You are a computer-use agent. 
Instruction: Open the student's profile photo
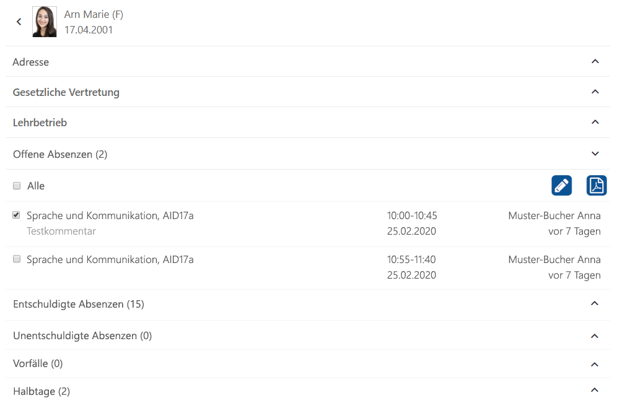pyautogui.click(x=44, y=21)
